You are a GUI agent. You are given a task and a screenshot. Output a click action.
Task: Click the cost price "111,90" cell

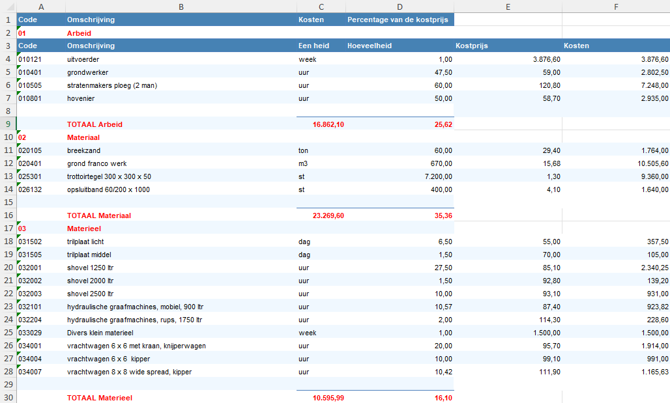pos(508,372)
